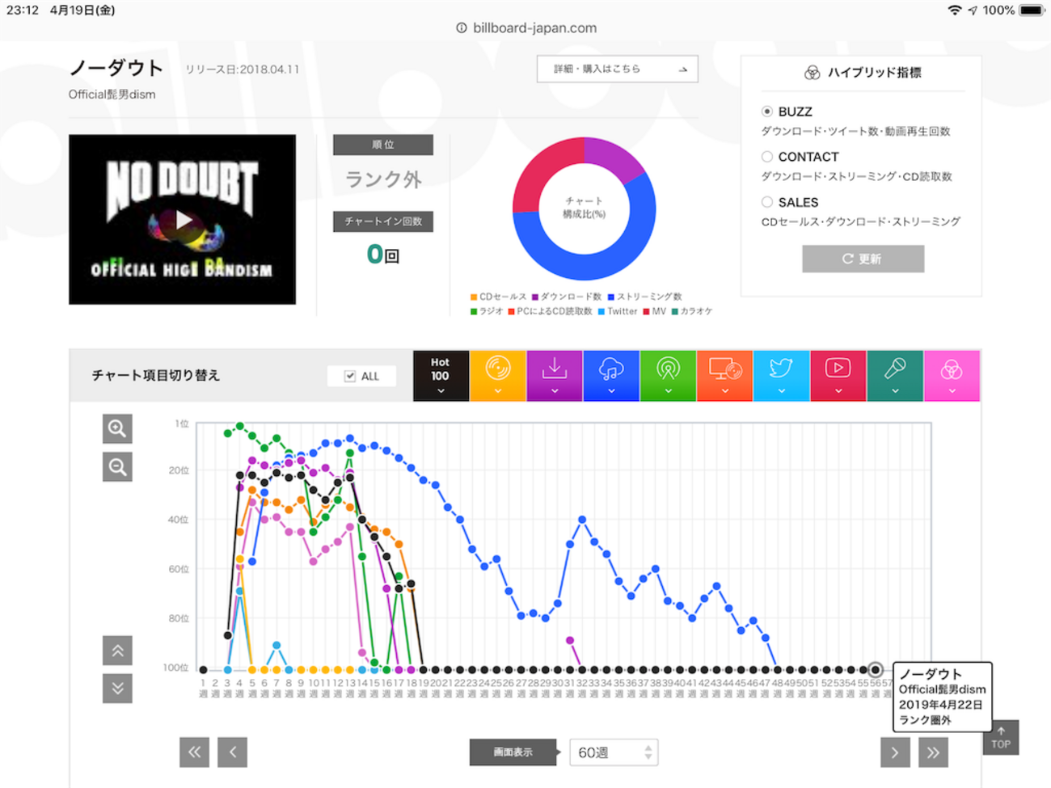Click the Official髭男dism artist name under title
Screen dimensions: 1051x788
[112, 95]
